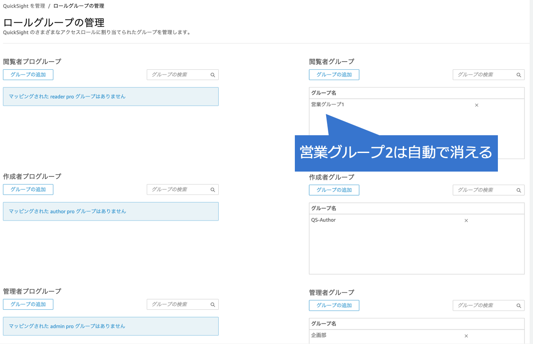Screen dimensions: 533x344
Task: Add a group to 作成者グループ
Action: [334, 190]
